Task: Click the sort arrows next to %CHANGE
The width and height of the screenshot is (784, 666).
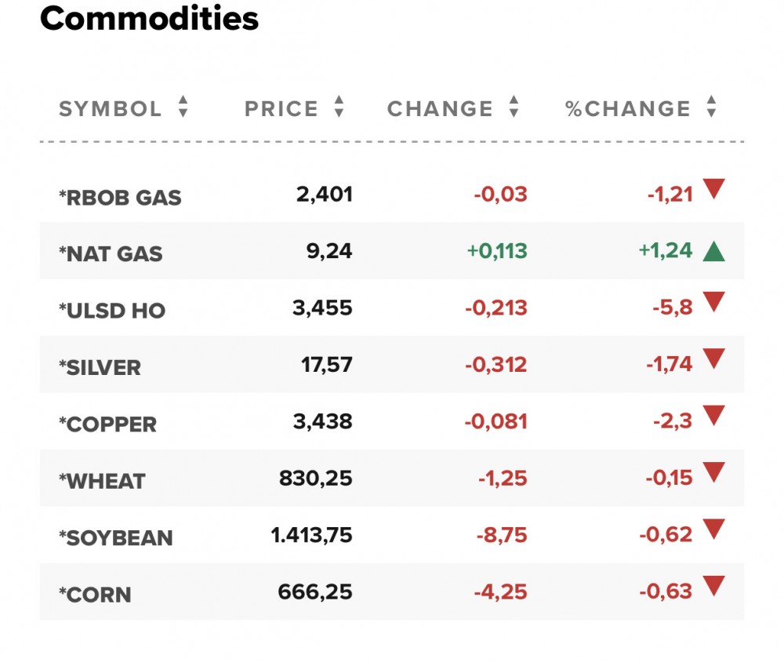Action: pos(711,107)
